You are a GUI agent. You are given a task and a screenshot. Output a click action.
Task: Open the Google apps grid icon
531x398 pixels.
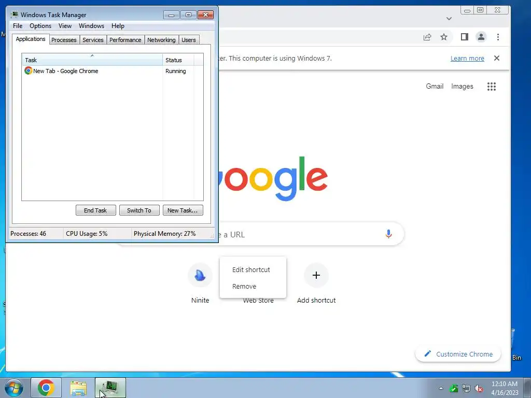(492, 87)
